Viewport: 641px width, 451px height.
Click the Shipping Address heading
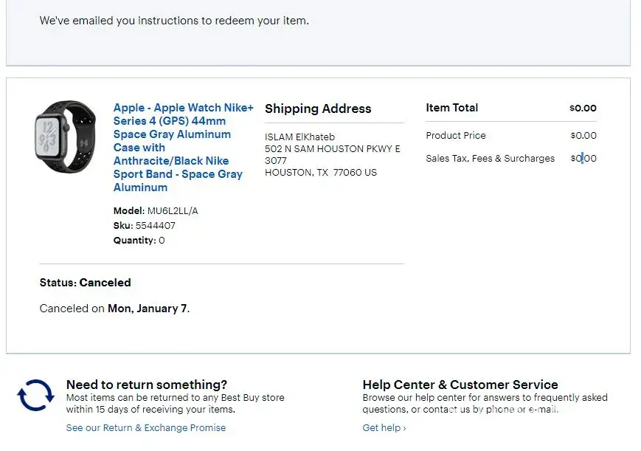(x=318, y=109)
